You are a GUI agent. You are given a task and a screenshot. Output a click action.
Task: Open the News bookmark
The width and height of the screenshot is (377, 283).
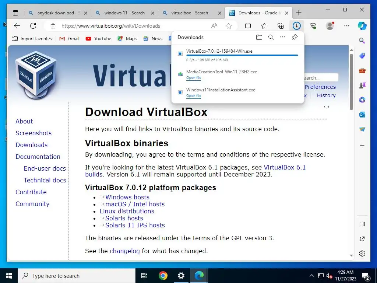[x=153, y=38]
